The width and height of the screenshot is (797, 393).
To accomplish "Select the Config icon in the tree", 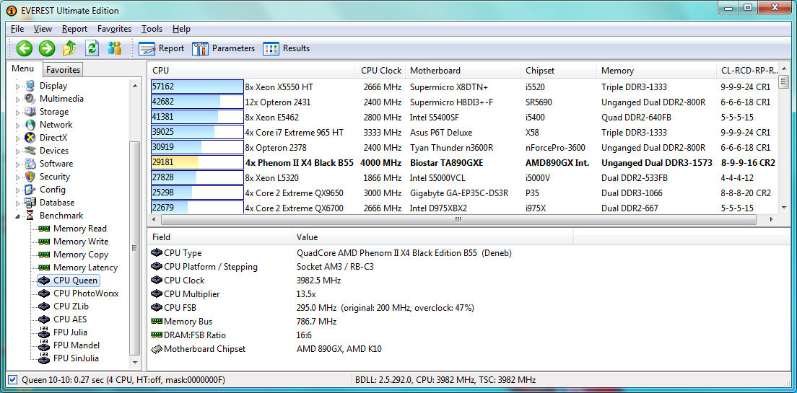I will click(30, 190).
